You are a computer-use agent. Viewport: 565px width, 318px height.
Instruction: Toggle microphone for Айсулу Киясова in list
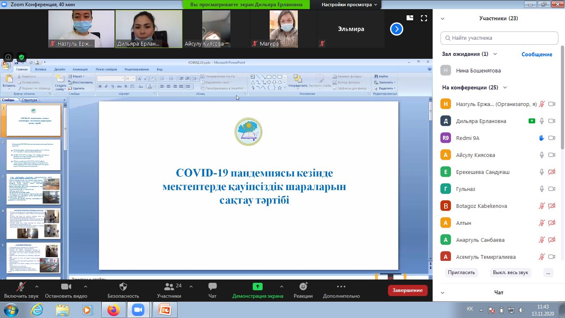(541, 155)
